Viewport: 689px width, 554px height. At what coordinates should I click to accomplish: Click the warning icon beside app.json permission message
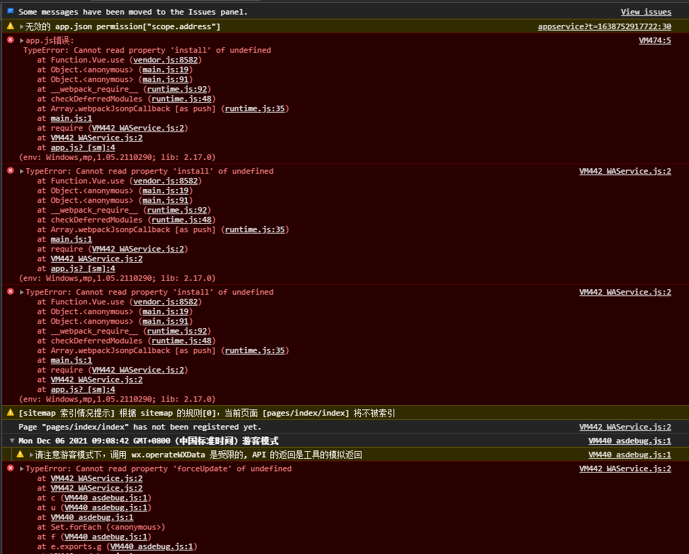10,26
